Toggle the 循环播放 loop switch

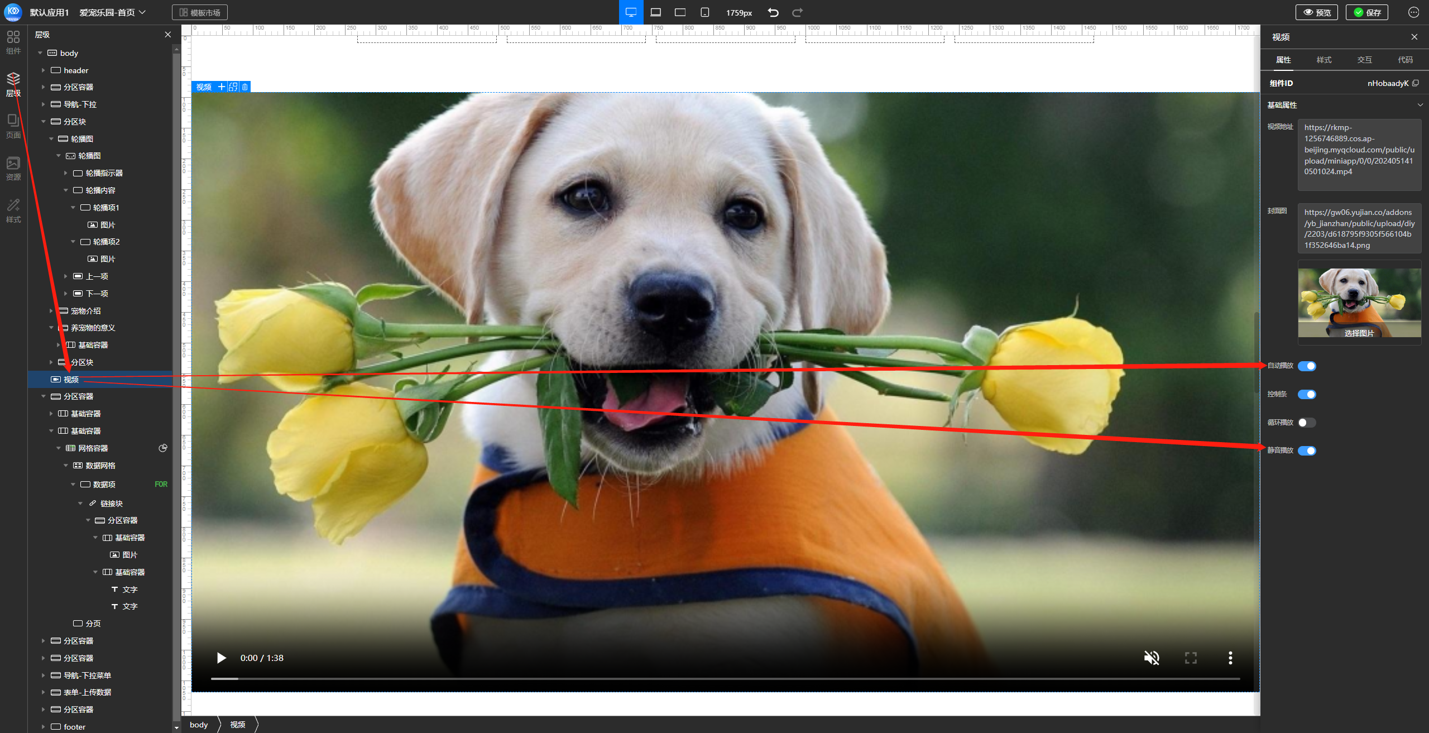point(1307,423)
